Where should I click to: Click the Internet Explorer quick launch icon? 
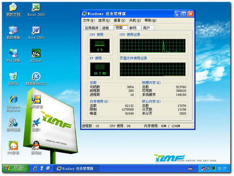(x=36, y=168)
